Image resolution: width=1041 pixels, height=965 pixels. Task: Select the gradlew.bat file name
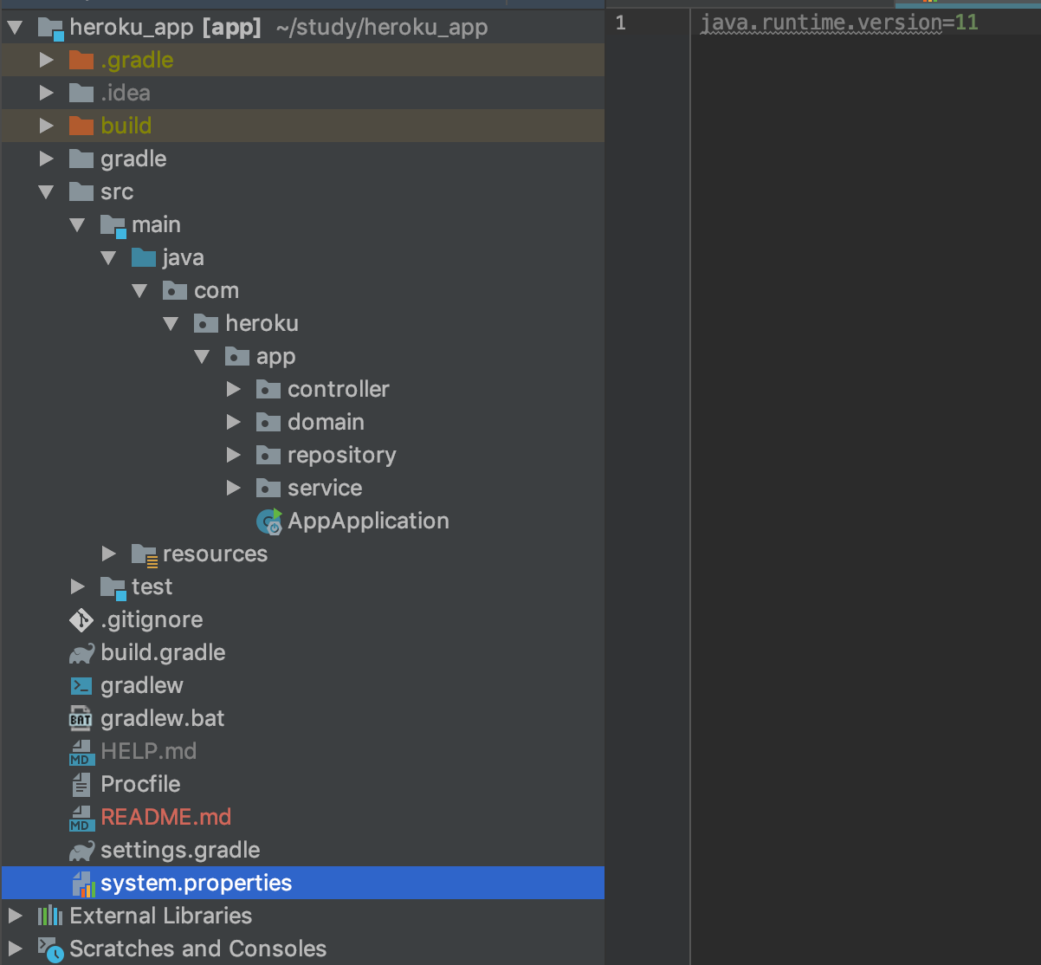click(x=163, y=719)
